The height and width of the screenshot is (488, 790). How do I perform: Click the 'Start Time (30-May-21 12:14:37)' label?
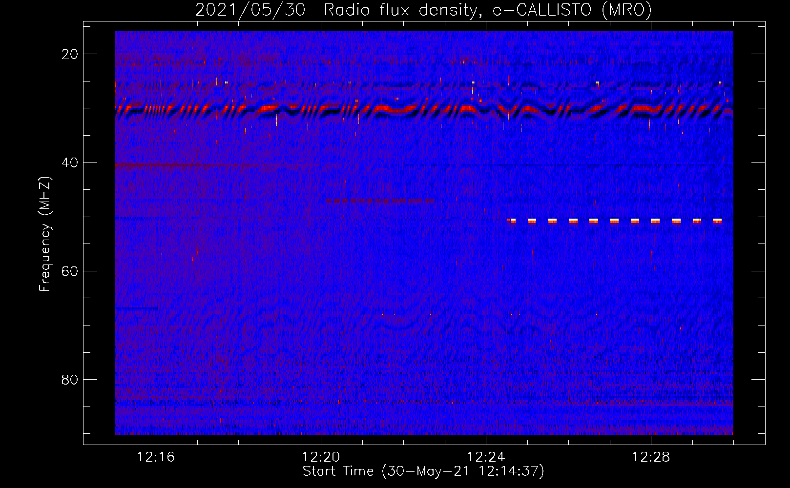[x=423, y=471]
